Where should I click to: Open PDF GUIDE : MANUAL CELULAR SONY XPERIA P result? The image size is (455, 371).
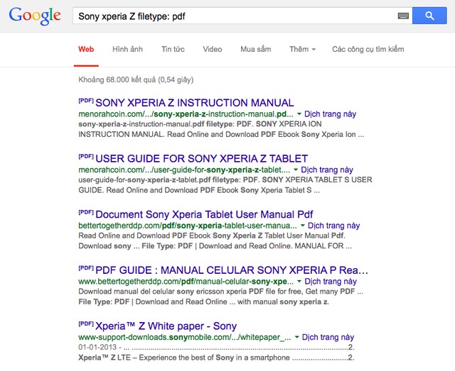click(x=232, y=270)
